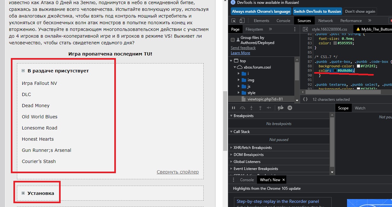Select the Sources panel tab
The image size is (392, 207).
coord(304,21)
